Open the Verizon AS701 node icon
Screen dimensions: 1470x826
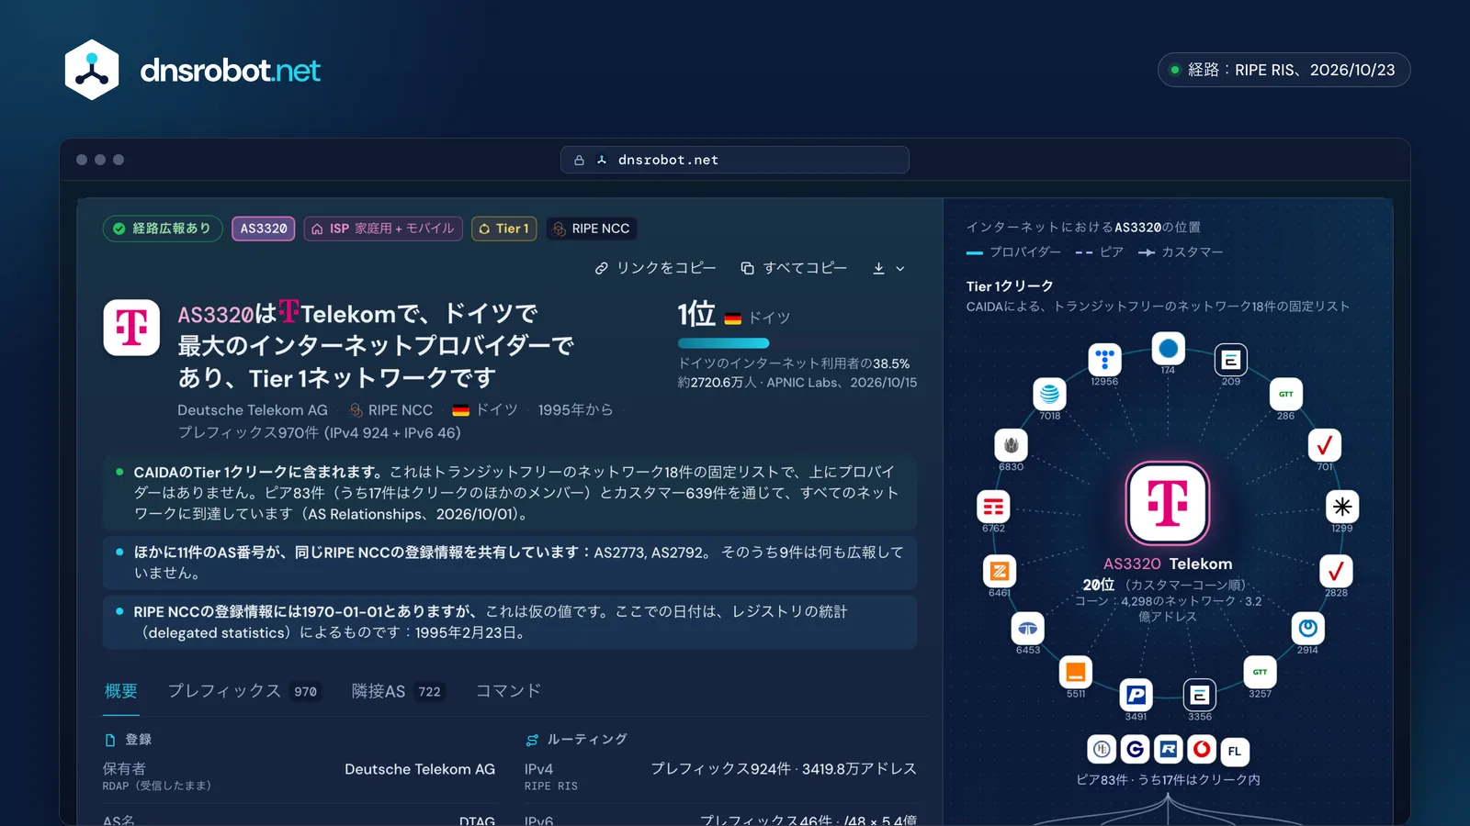(x=1324, y=445)
